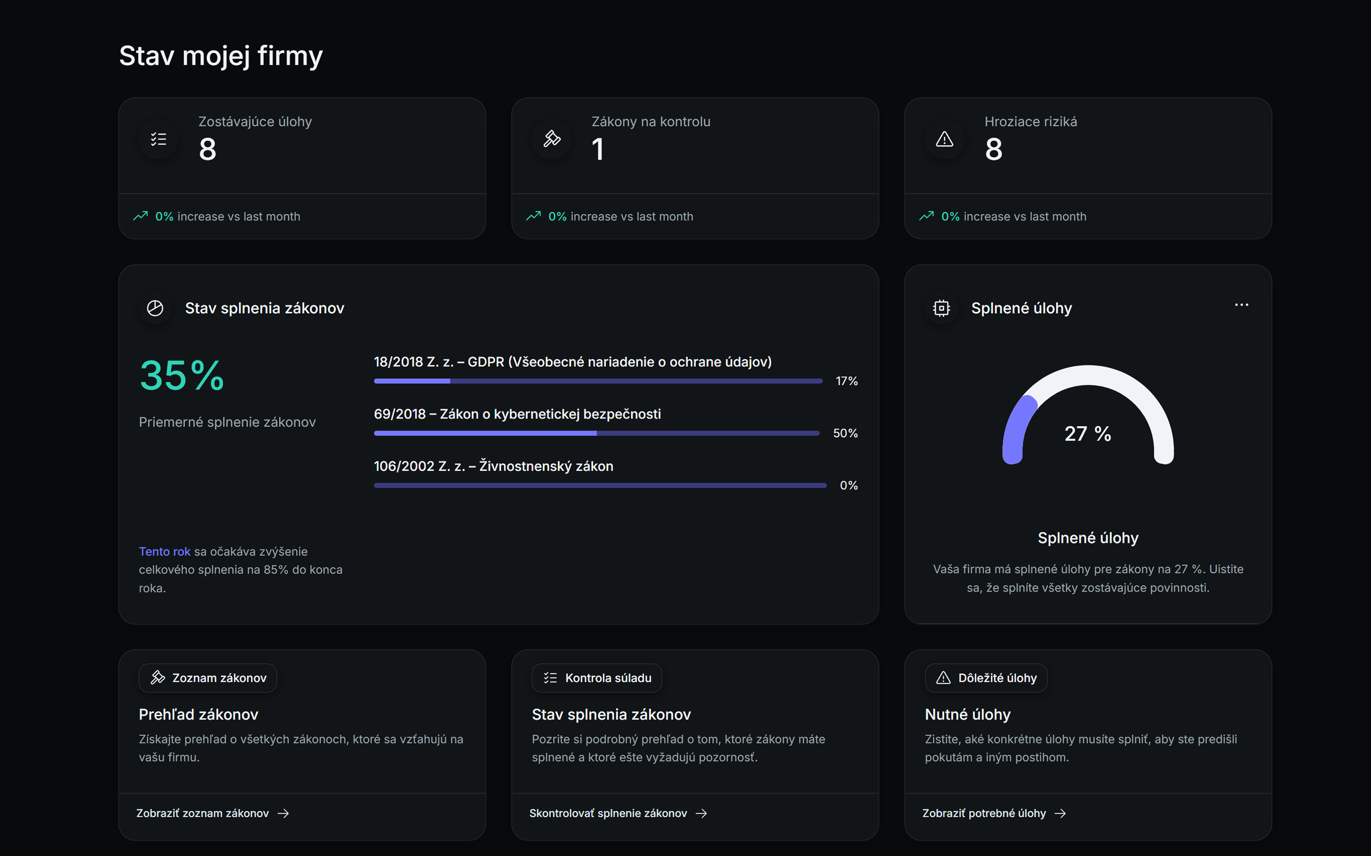Click the gavel icon in Zákony na kontrolu card
The width and height of the screenshot is (1371, 856).
pos(552,139)
